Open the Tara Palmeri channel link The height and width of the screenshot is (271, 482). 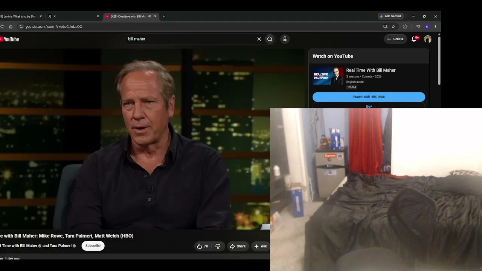tap(60, 246)
